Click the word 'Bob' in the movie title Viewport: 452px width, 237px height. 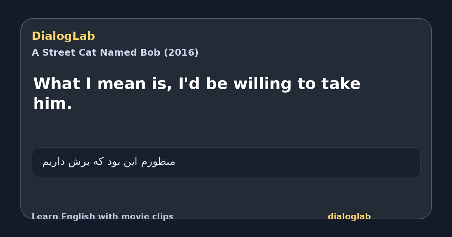[x=151, y=53]
